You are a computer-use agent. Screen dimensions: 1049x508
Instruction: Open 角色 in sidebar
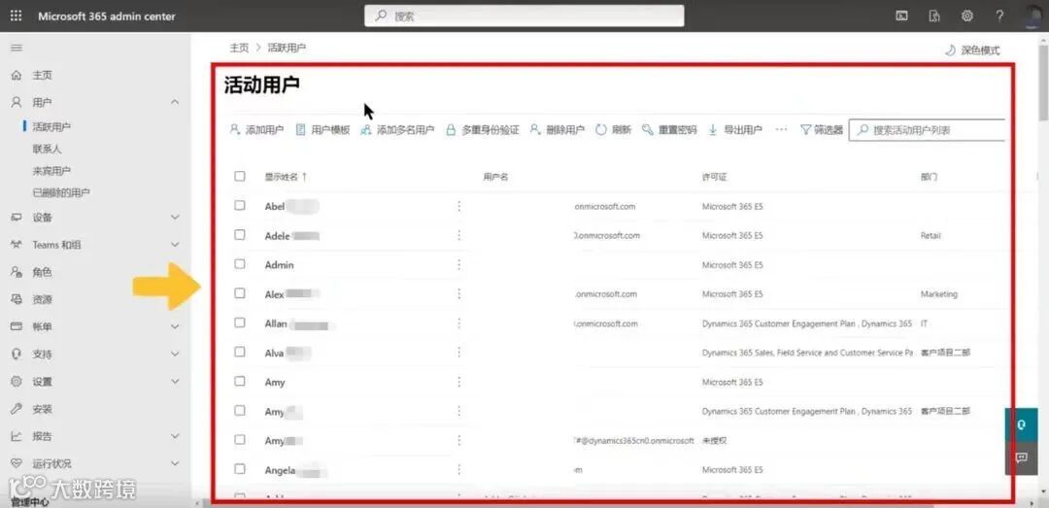pos(42,272)
